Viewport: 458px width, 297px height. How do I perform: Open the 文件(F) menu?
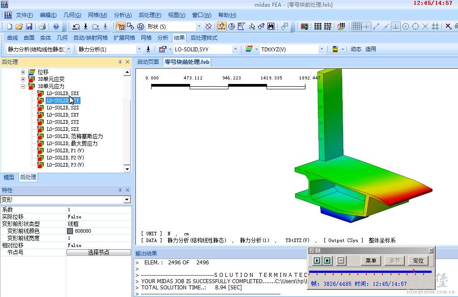coord(24,15)
